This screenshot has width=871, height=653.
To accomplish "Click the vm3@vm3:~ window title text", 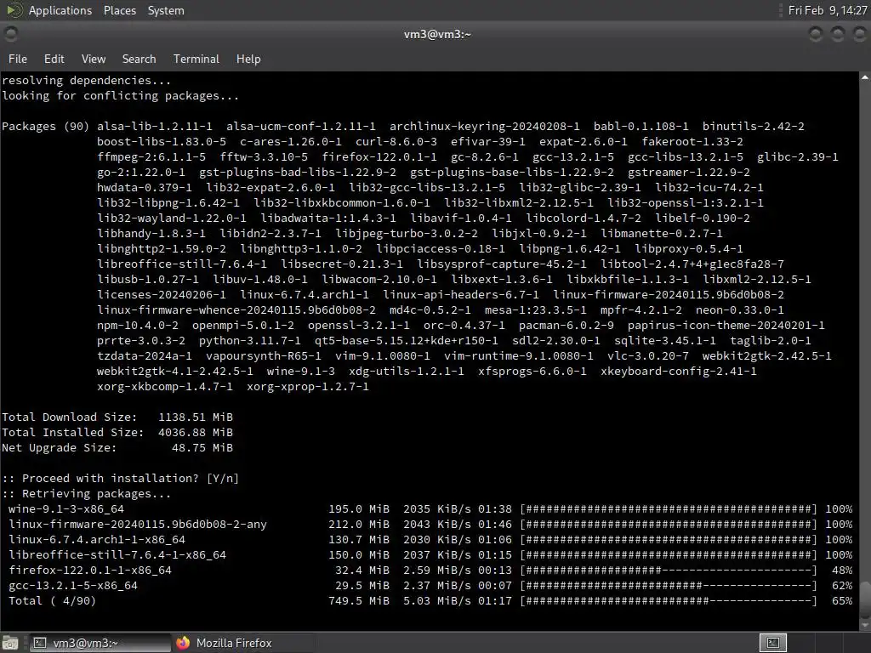I will [437, 34].
